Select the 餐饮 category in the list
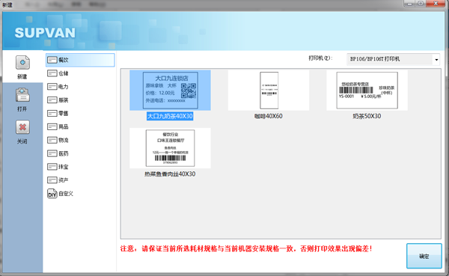This screenshot has height=276, width=449. tap(80, 60)
